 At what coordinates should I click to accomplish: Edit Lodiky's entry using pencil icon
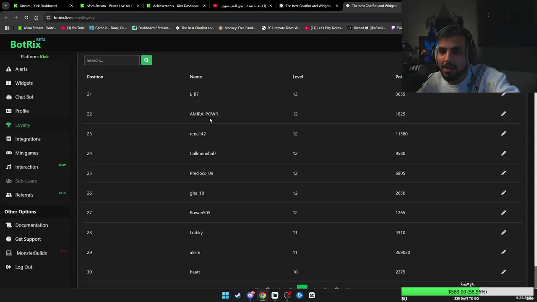[x=503, y=232]
